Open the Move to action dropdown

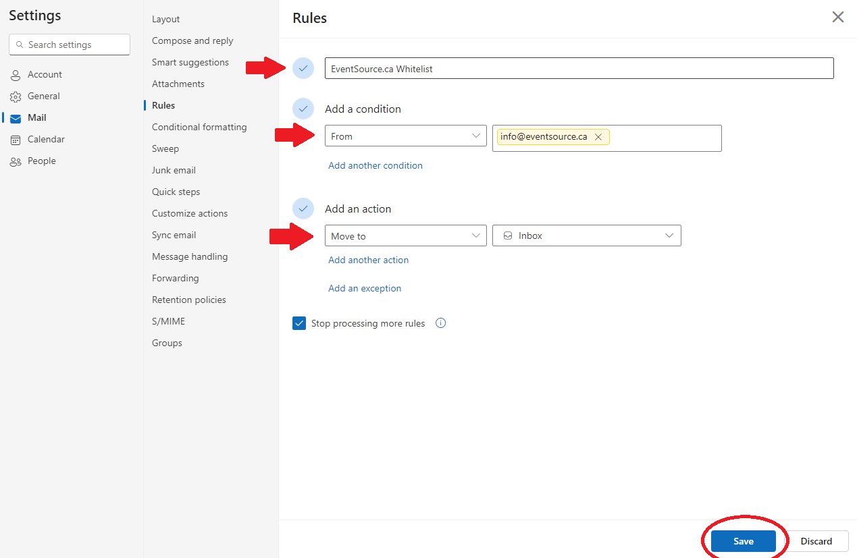(405, 235)
